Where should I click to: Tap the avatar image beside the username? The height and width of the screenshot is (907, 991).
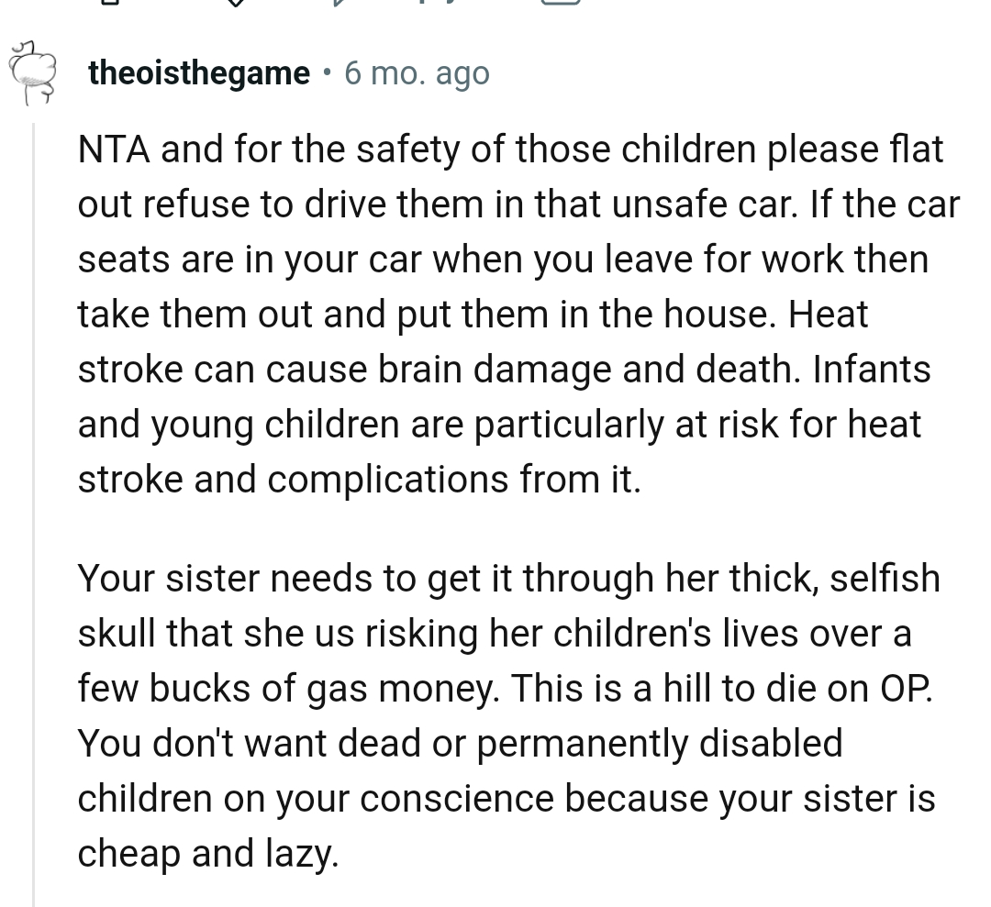click(x=33, y=73)
